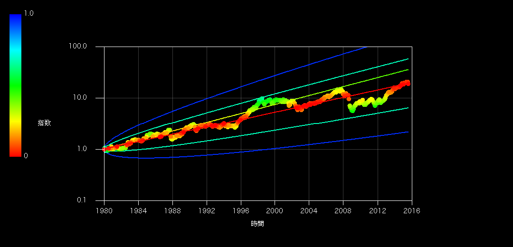Click the 2000 x-axis tick label
Viewport: 513px width, 247px height.
pos(275,211)
